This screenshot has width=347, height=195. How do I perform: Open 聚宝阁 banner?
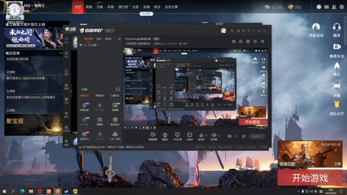coord(33,125)
